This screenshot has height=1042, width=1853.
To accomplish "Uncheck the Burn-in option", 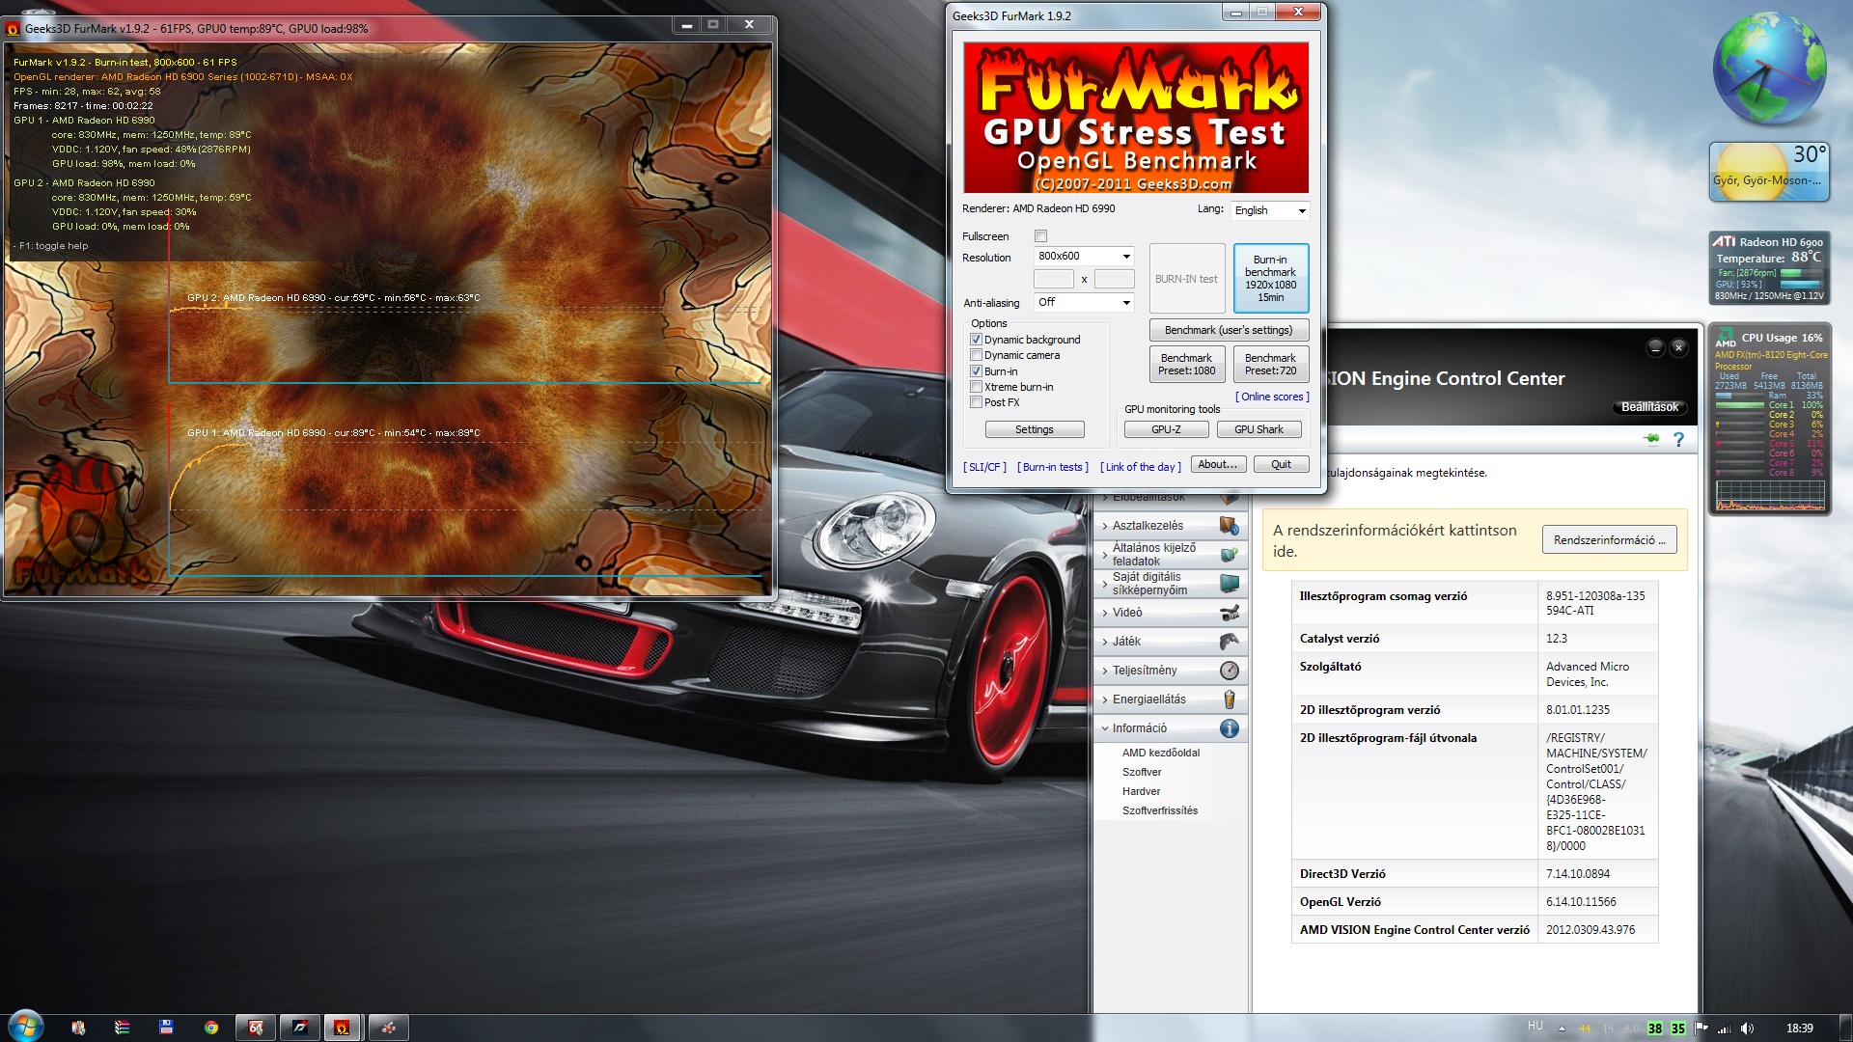I will [x=976, y=371].
